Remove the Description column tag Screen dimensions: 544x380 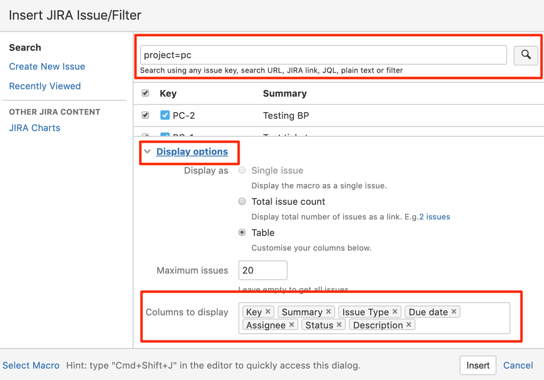click(409, 324)
